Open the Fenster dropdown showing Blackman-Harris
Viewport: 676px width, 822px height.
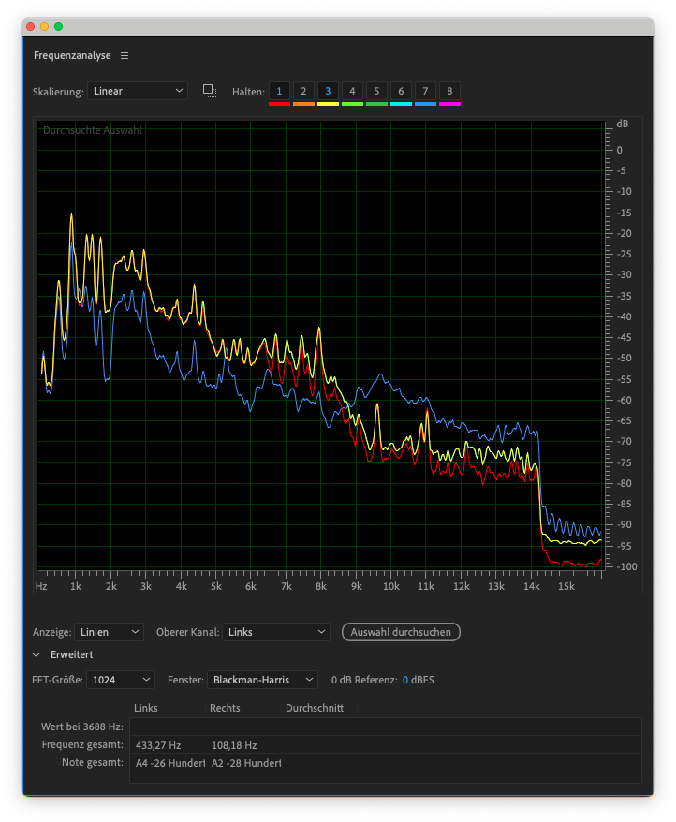[263, 680]
